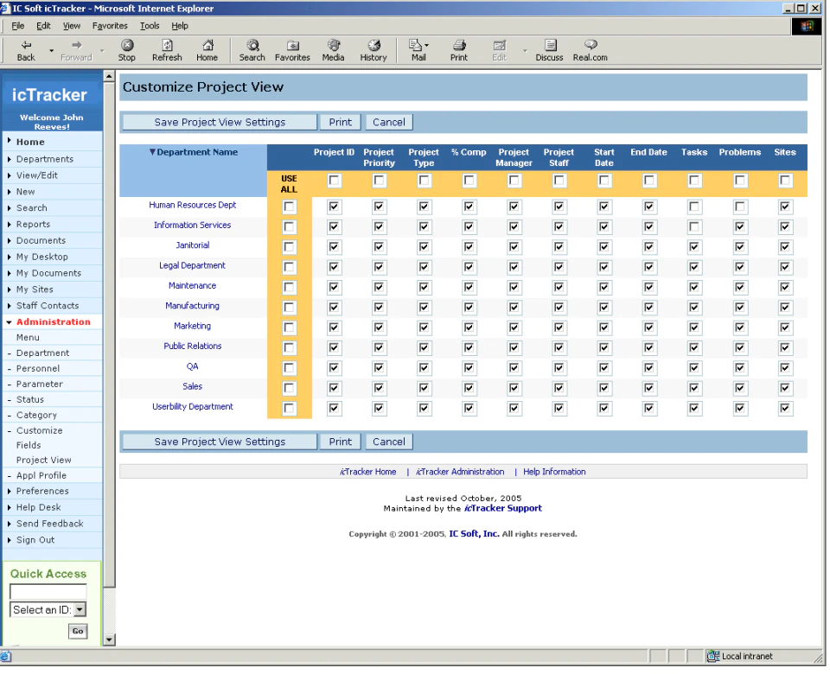Uncheck % Comp for Janitorial row
This screenshot has height=674, width=830.
(469, 247)
